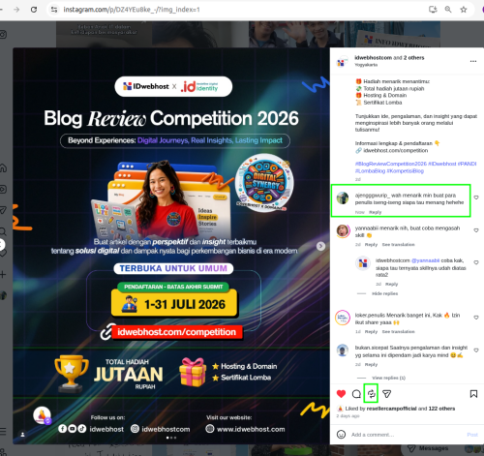Click the Add a comment field

coord(407,435)
